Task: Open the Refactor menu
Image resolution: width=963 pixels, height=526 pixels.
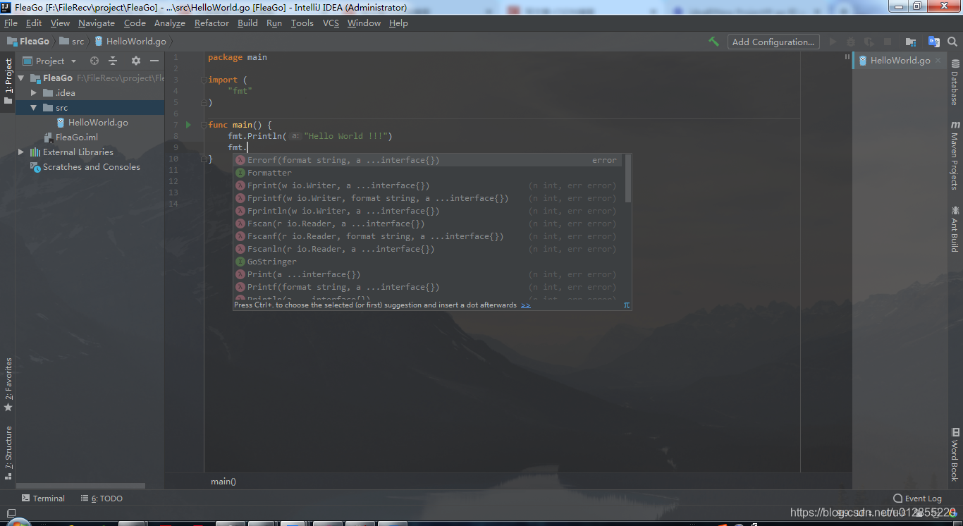Action: [211, 23]
